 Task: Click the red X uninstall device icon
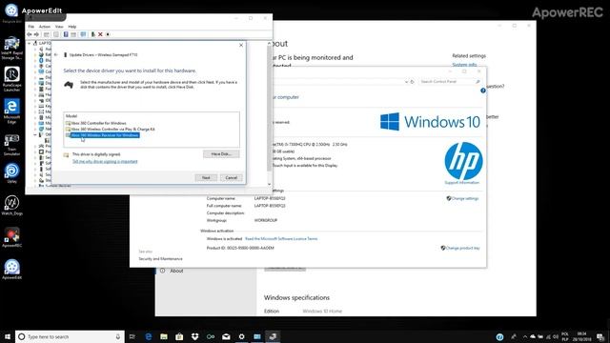(x=100, y=34)
